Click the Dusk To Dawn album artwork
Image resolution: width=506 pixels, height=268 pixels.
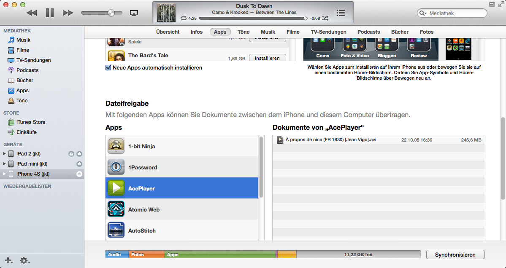(x=166, y=13)
